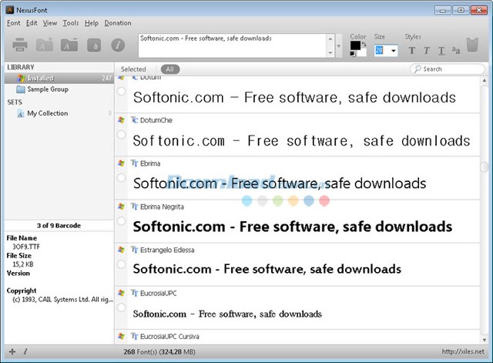
Task: Apply underline style with the third T icon
Action: click(441, 51)
